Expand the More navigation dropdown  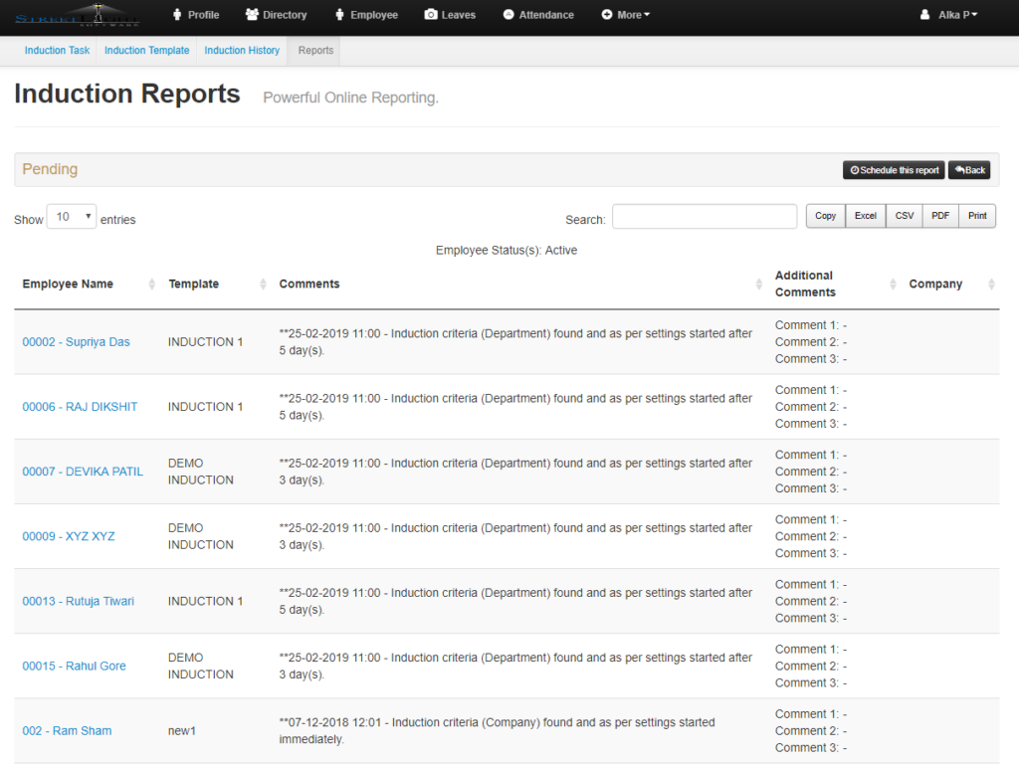click(x=625, y=15)
